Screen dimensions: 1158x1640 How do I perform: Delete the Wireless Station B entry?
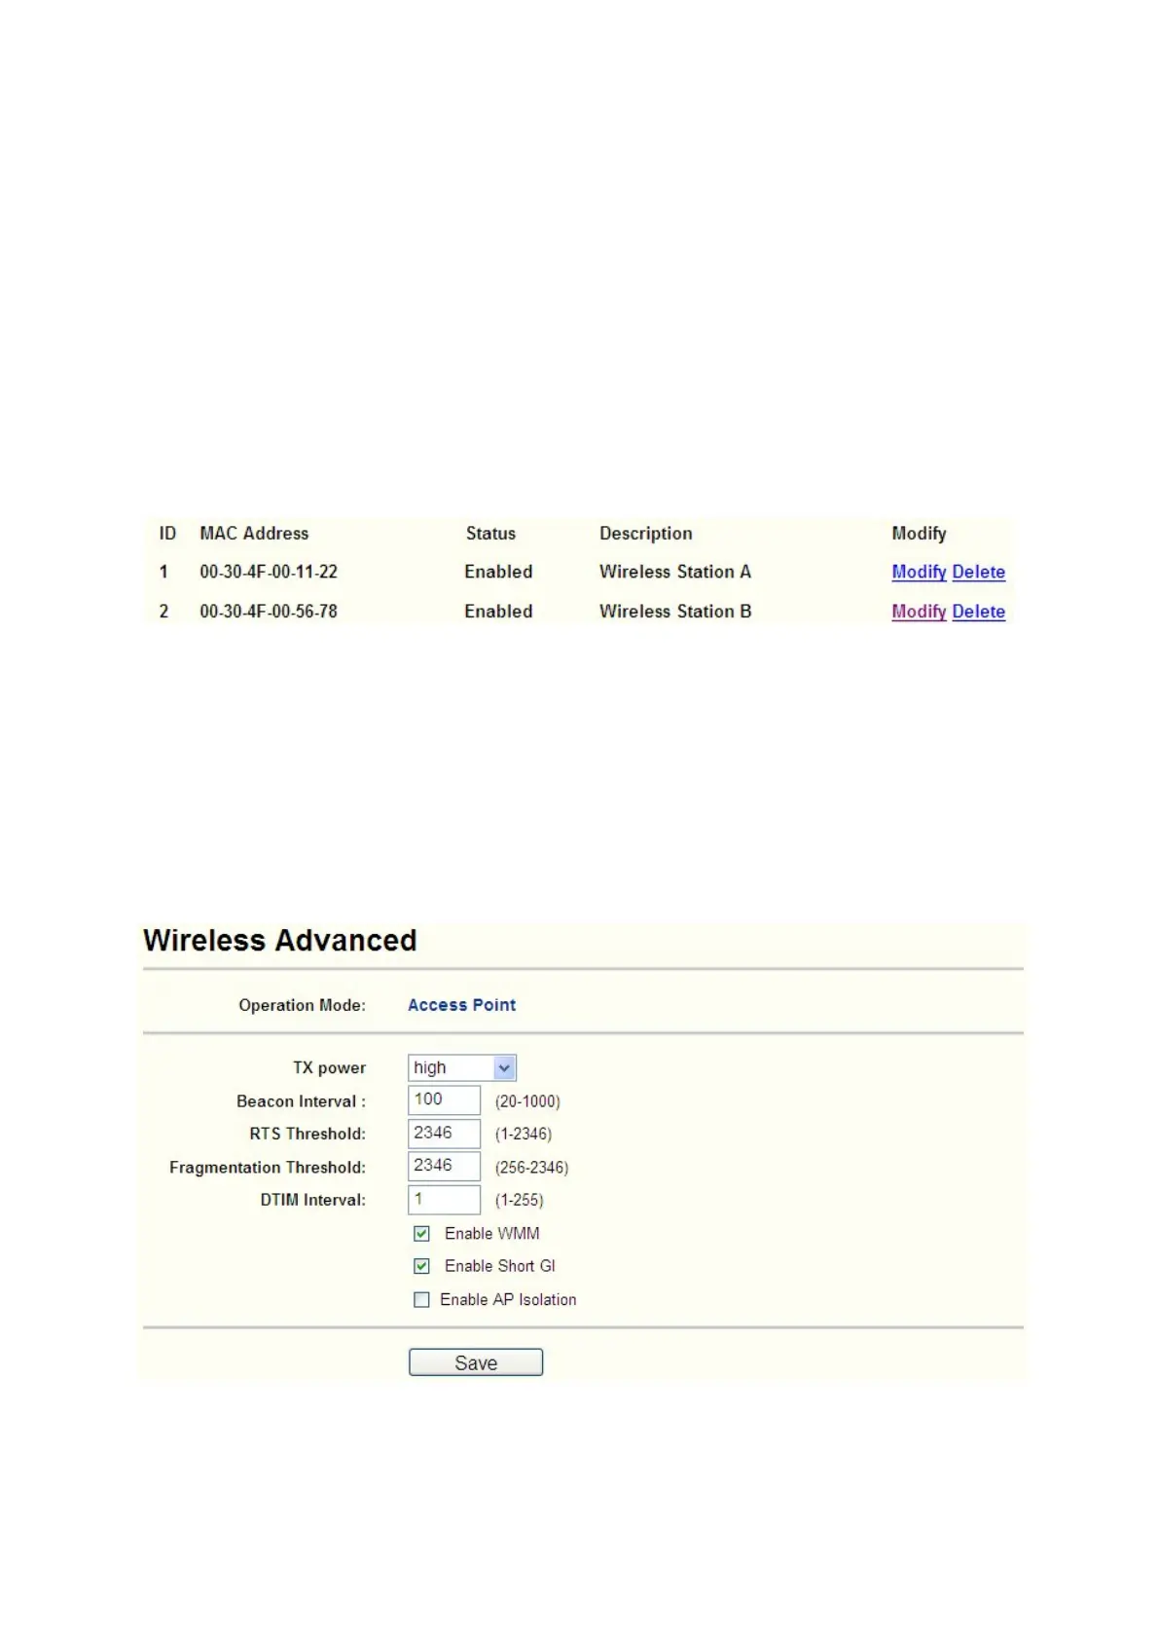(x=978, y=612)
